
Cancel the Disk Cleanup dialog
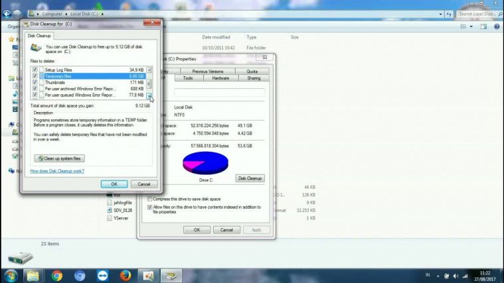[x=144, y=184]
